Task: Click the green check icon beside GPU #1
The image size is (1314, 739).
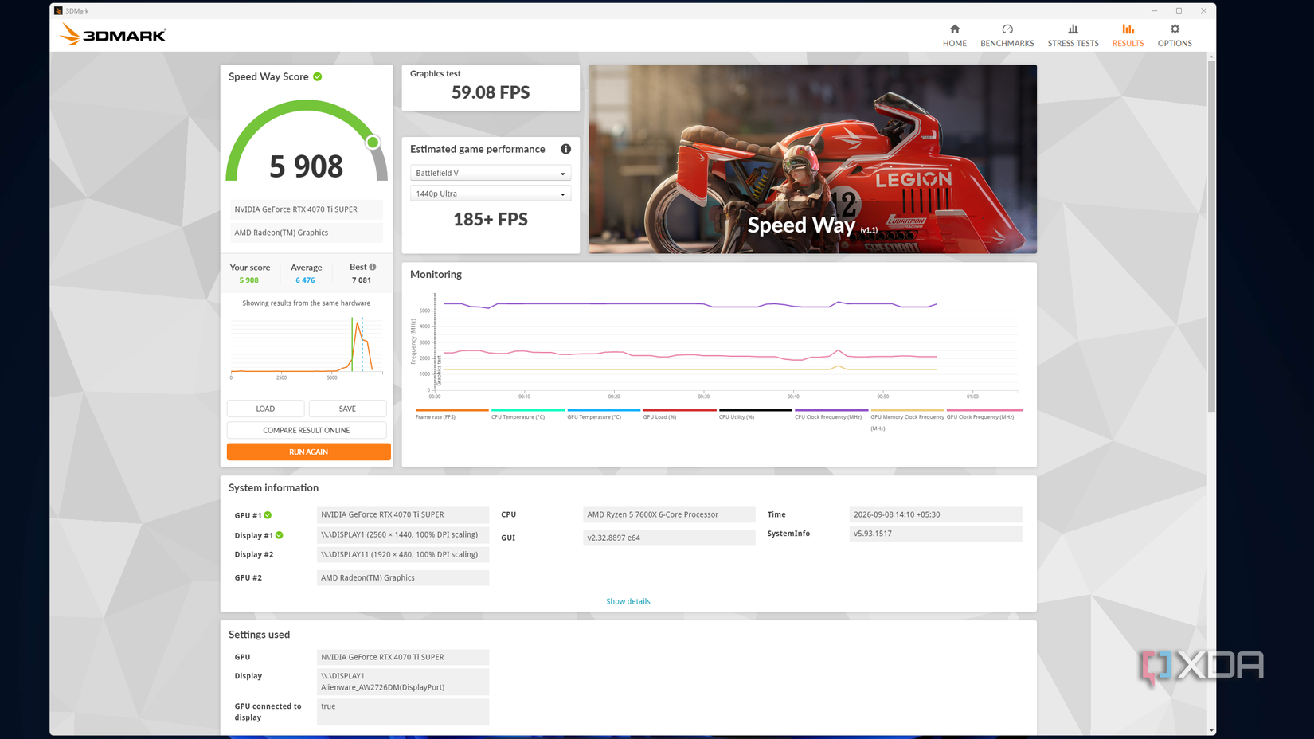Action: pyautogui.click(x=268, y=515)
